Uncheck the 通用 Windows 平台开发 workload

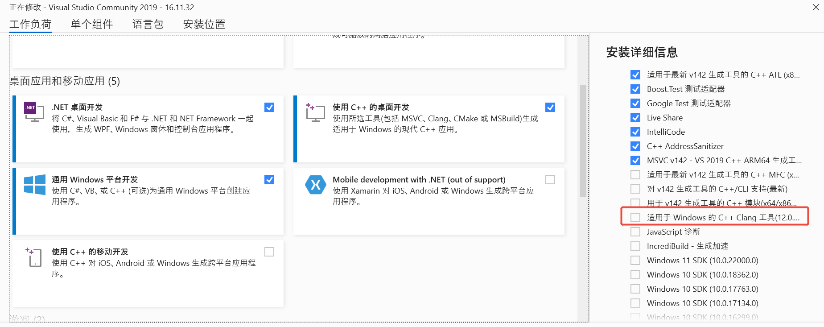click(x=269, y=180)
